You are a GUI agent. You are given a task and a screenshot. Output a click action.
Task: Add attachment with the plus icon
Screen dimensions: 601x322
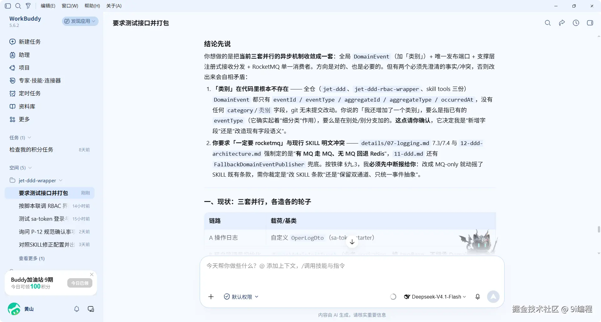pos(211,297)
